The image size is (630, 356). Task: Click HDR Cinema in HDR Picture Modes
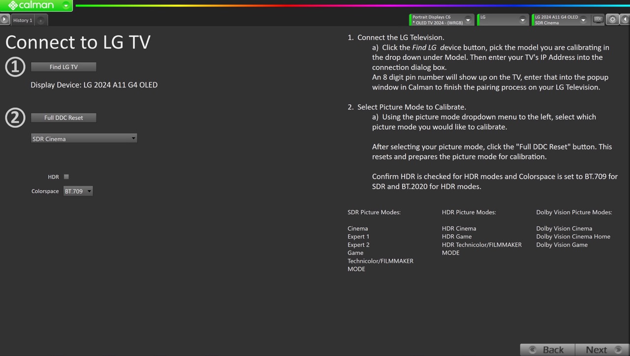[459, 228]
